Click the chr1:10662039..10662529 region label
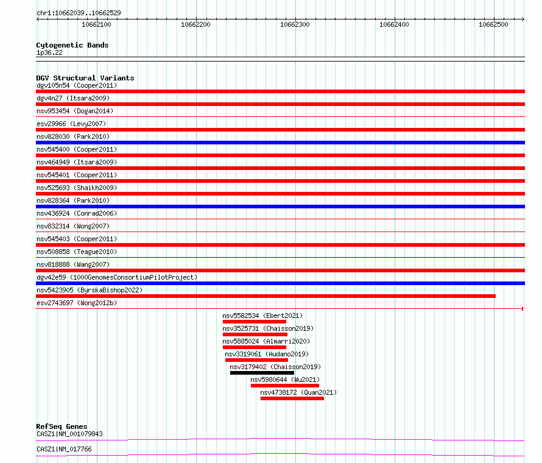Screen dimensions: 542x463 79,13
